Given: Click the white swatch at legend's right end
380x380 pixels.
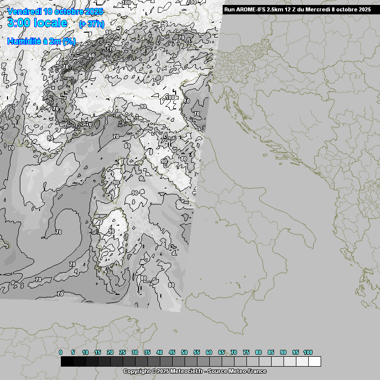Looking at the screenshot, I should [314, 362].
